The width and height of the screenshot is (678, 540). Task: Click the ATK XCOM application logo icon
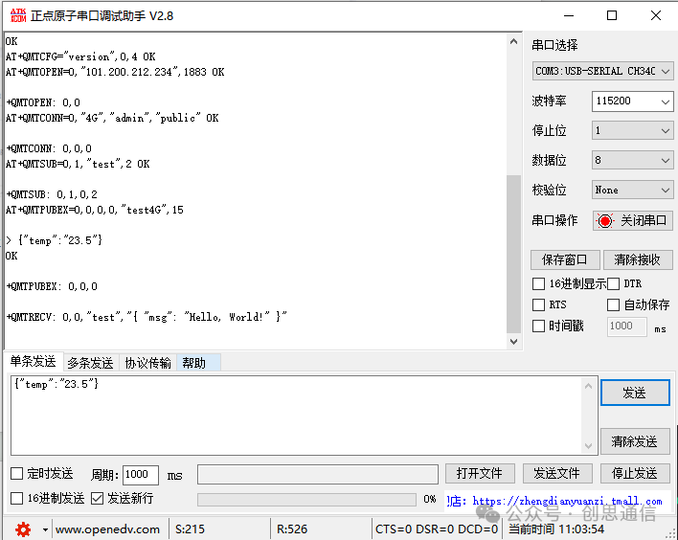click(18, 15)
